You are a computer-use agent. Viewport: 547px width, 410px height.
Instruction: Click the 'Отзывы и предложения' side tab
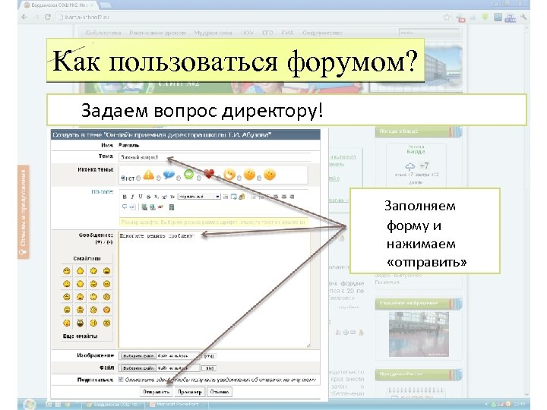point(24,212)
